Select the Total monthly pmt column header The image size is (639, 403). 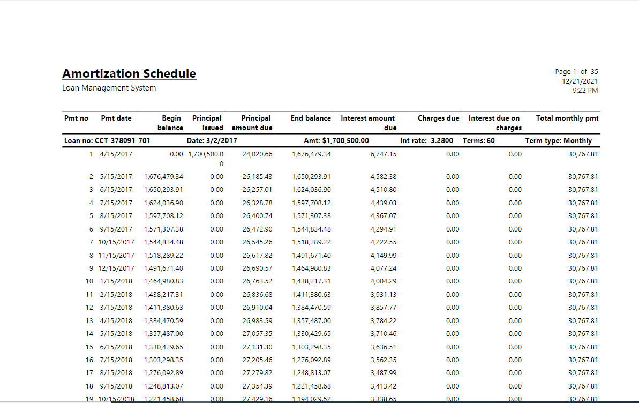click(567, 118)
